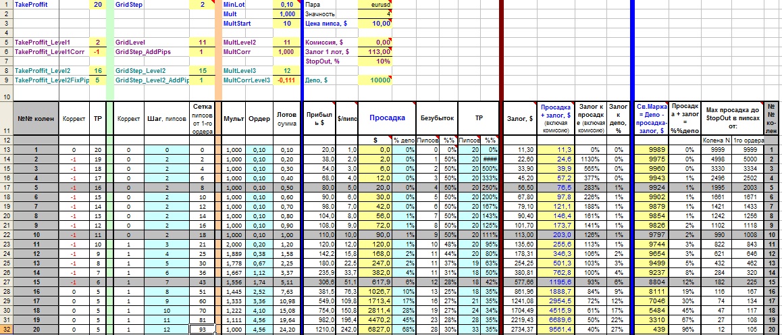Select the drawdown value 6827,0 cell

(x=375, y=330)
